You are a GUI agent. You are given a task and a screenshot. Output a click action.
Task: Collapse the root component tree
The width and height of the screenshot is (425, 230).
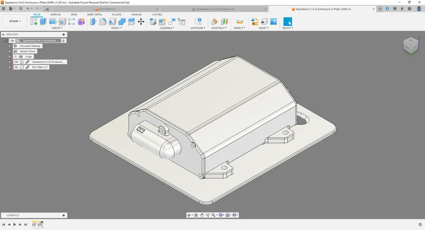click(6, 41)
